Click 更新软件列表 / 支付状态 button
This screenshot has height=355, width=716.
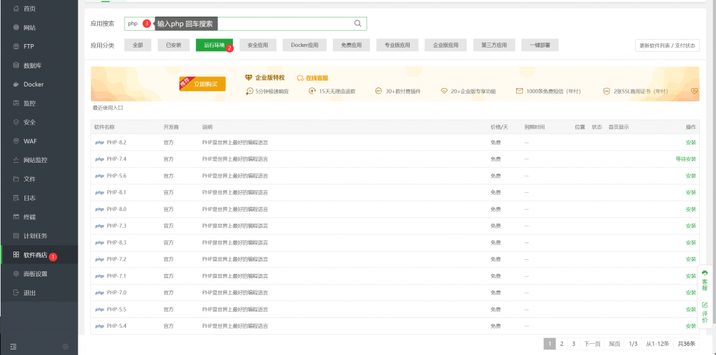click(666, 45)
